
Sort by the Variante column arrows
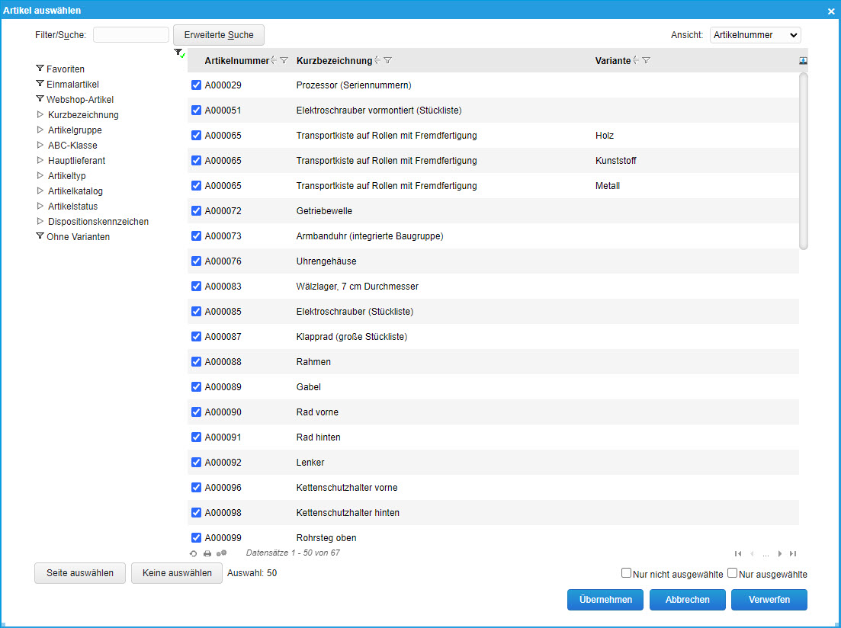(x=636, y=61)
